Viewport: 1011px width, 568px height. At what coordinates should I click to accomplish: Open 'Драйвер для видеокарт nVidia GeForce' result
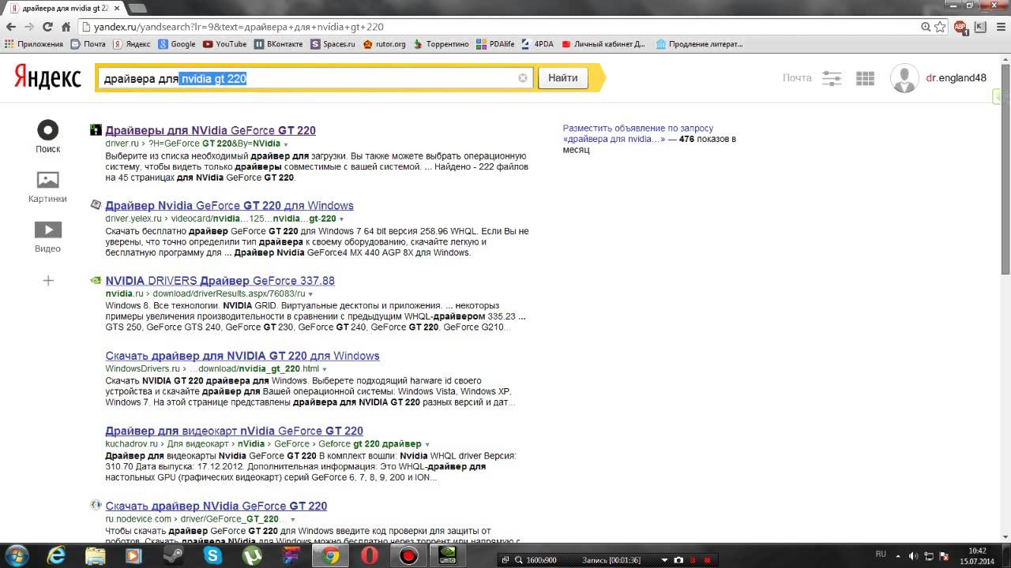pyautogui.click(x=234, y=432)
